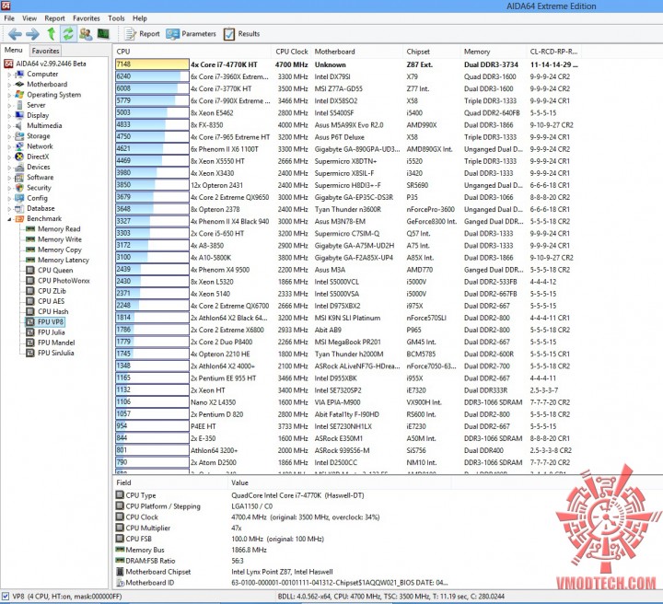Image resolution: width=663 pixels, height=604 pixels.
Task: Collapse the Benchmark tree node
Action: tap(9, 219)
